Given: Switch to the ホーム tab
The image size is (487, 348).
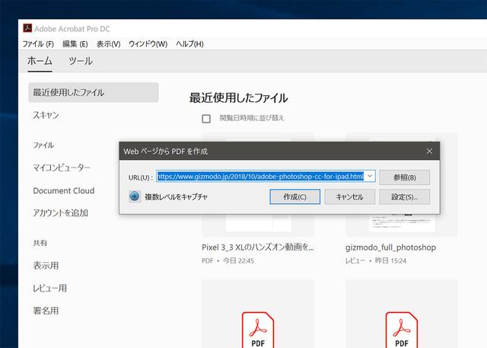Looking at the screenshot, I should (x=40, y=61).
